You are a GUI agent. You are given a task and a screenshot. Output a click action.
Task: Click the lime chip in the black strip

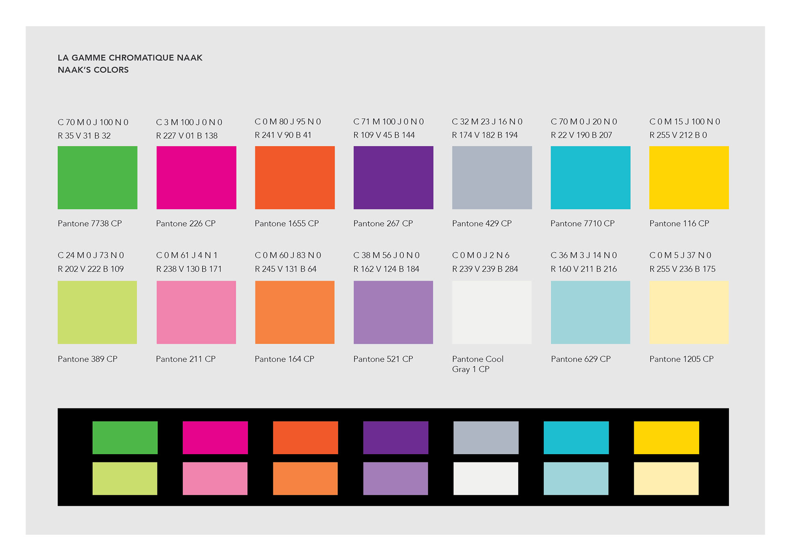(x=125, y=479)
